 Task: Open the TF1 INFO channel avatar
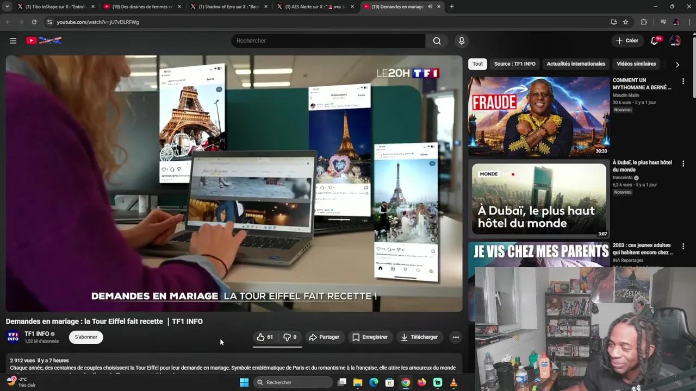[x=13, y=337]
